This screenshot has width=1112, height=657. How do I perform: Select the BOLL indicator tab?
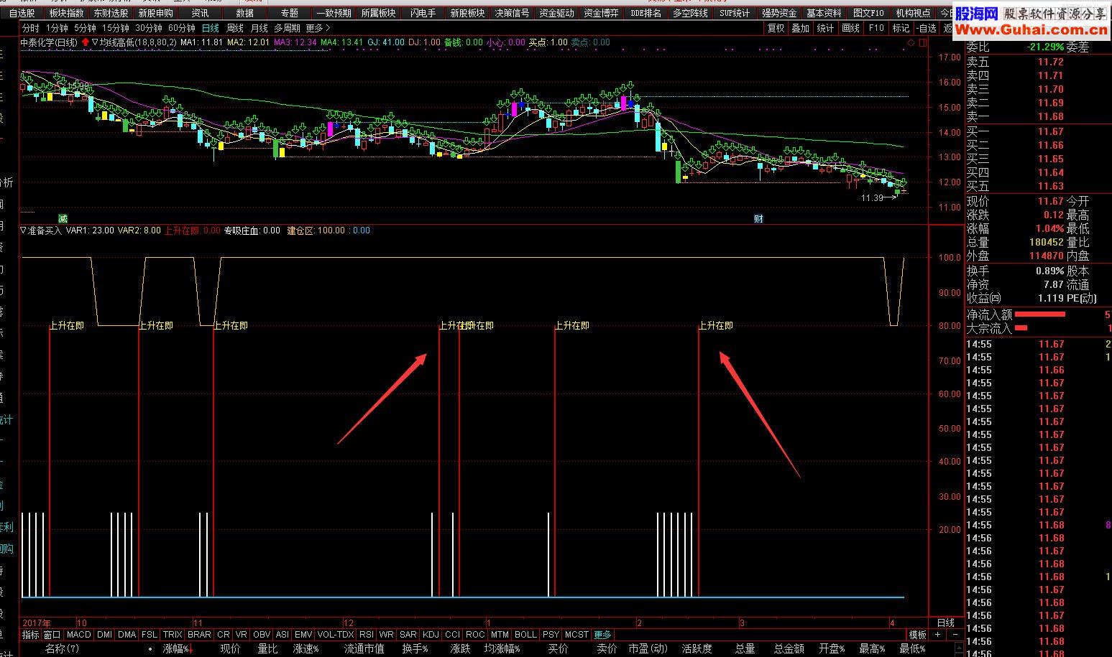525,635
